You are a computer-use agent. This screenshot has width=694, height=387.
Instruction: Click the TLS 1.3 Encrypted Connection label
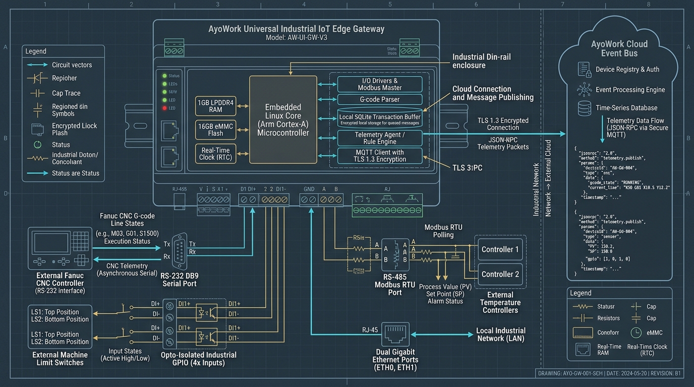(503, 124)
